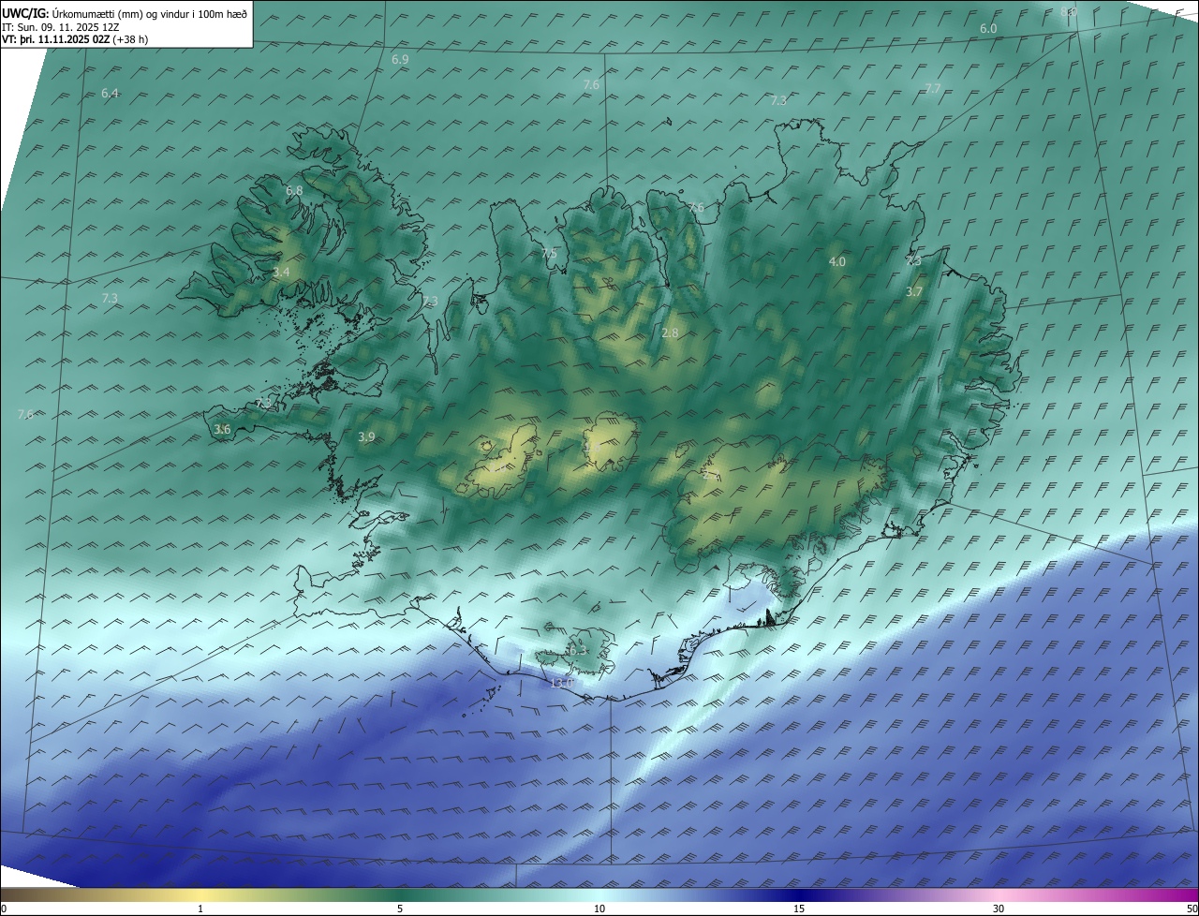
Task: Click the 4.0 value in northeast Iceland
Action: coord(837,261)
